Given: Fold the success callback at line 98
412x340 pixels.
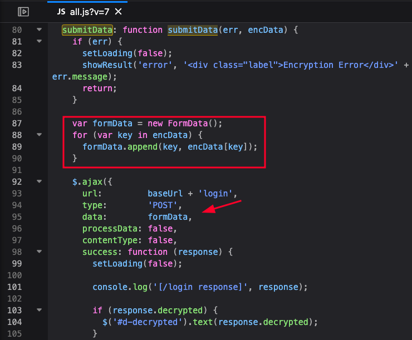Looking at the screenshot, I should 39,252.
